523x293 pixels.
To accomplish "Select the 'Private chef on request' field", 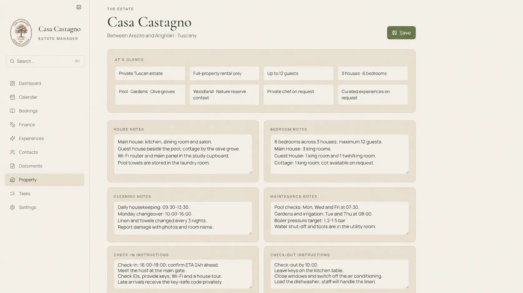I will (x=299, y=95).
